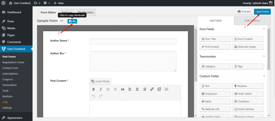Image resolution: width=275 pixels, height=121 pixels.
Task: Click Insert Photo button
Action: tap(100, 81)
